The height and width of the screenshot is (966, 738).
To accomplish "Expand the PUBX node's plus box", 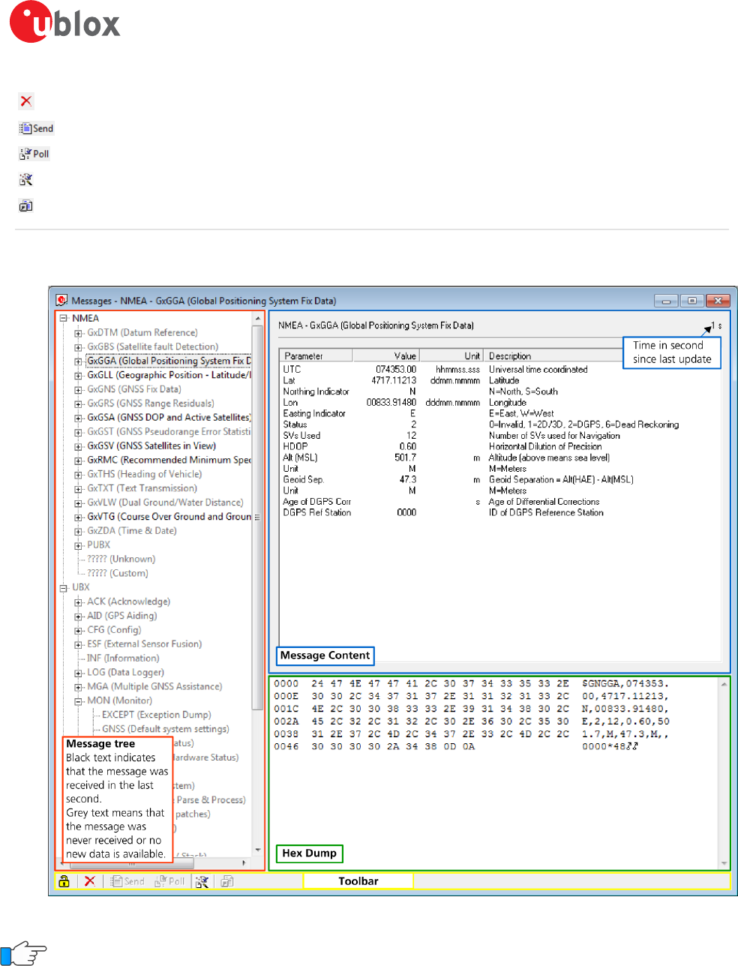I will click(79, 545).
